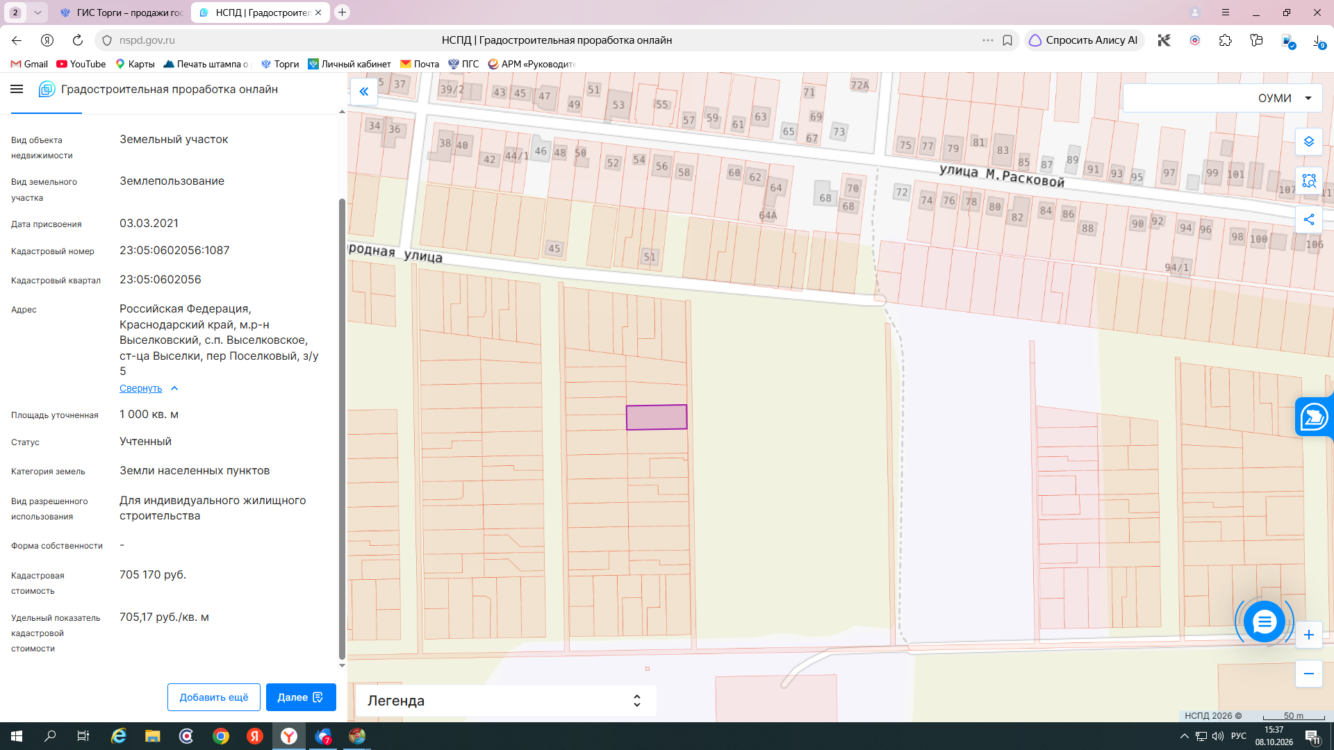The width and height of the screenshot is (1334, 750).
Task: Zoom in the map with plus button
Action: (1309, 635)
